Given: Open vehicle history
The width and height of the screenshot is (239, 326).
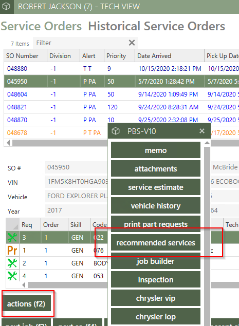Looking at the screenshot, I should (156, 206).
